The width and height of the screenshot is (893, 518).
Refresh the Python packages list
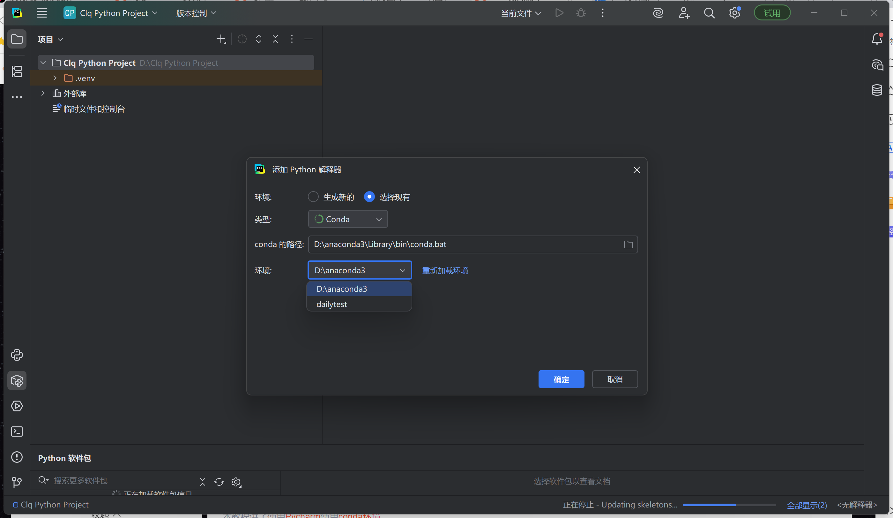pos(219,482)
